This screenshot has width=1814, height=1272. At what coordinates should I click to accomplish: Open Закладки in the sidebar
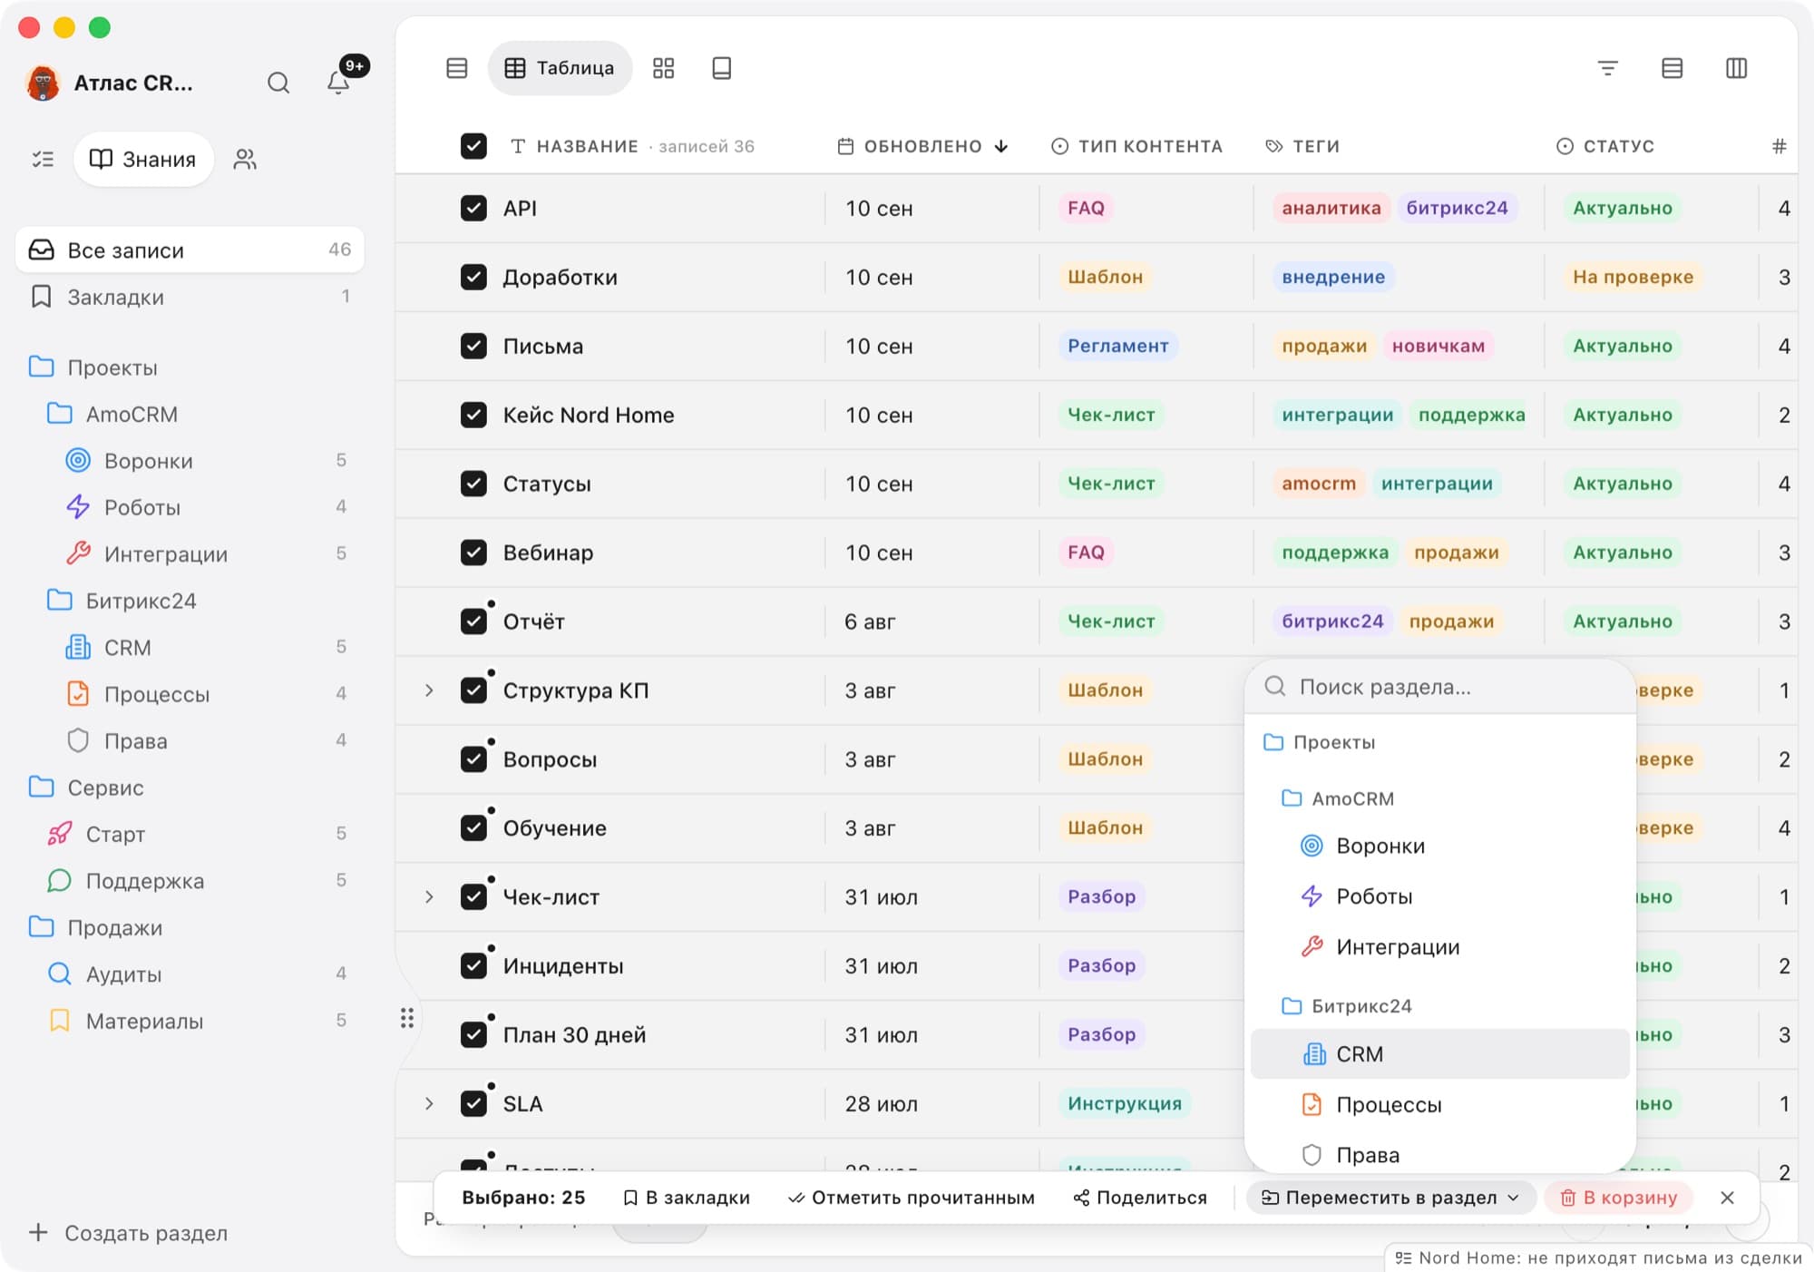(190, 297)
